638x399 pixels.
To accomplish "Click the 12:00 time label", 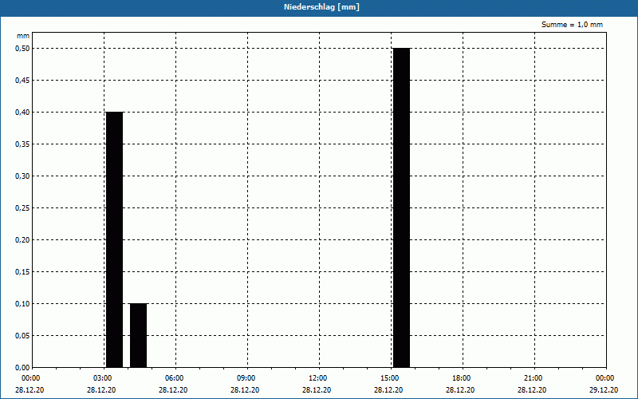I will coord(317,378).
